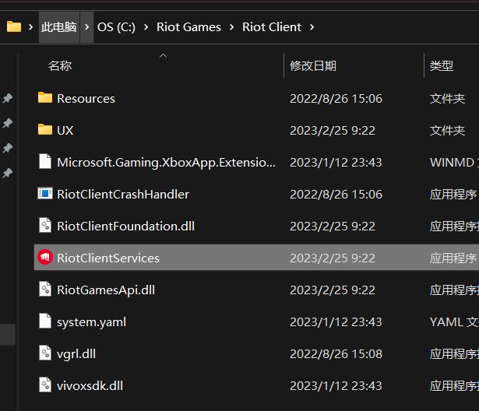Click the 文件夹 type for UX
The image size is (479, 411).
447,131
